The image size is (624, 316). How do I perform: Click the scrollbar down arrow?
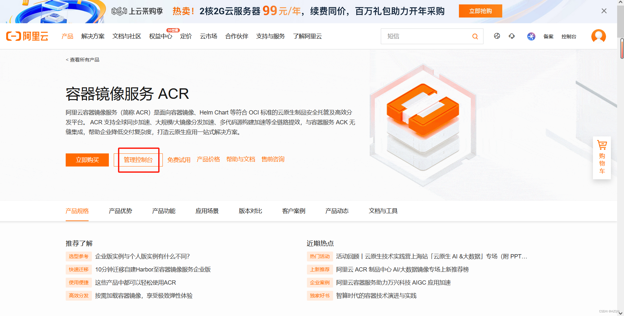620,313
